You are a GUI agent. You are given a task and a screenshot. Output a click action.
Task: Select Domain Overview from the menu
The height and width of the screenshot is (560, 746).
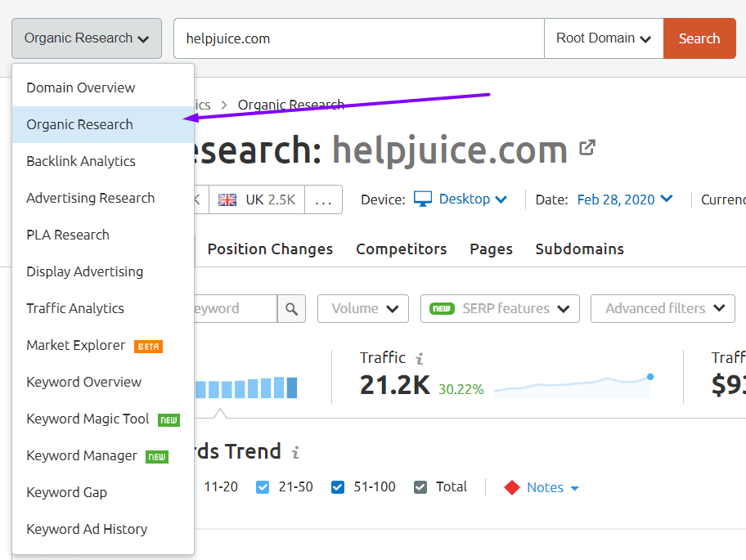pyautogui.click(x=103, y=88)
